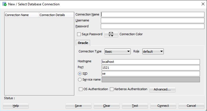Close the database connection dialog
The height and width of the screenshot is (111, 207).
(203, 4)
